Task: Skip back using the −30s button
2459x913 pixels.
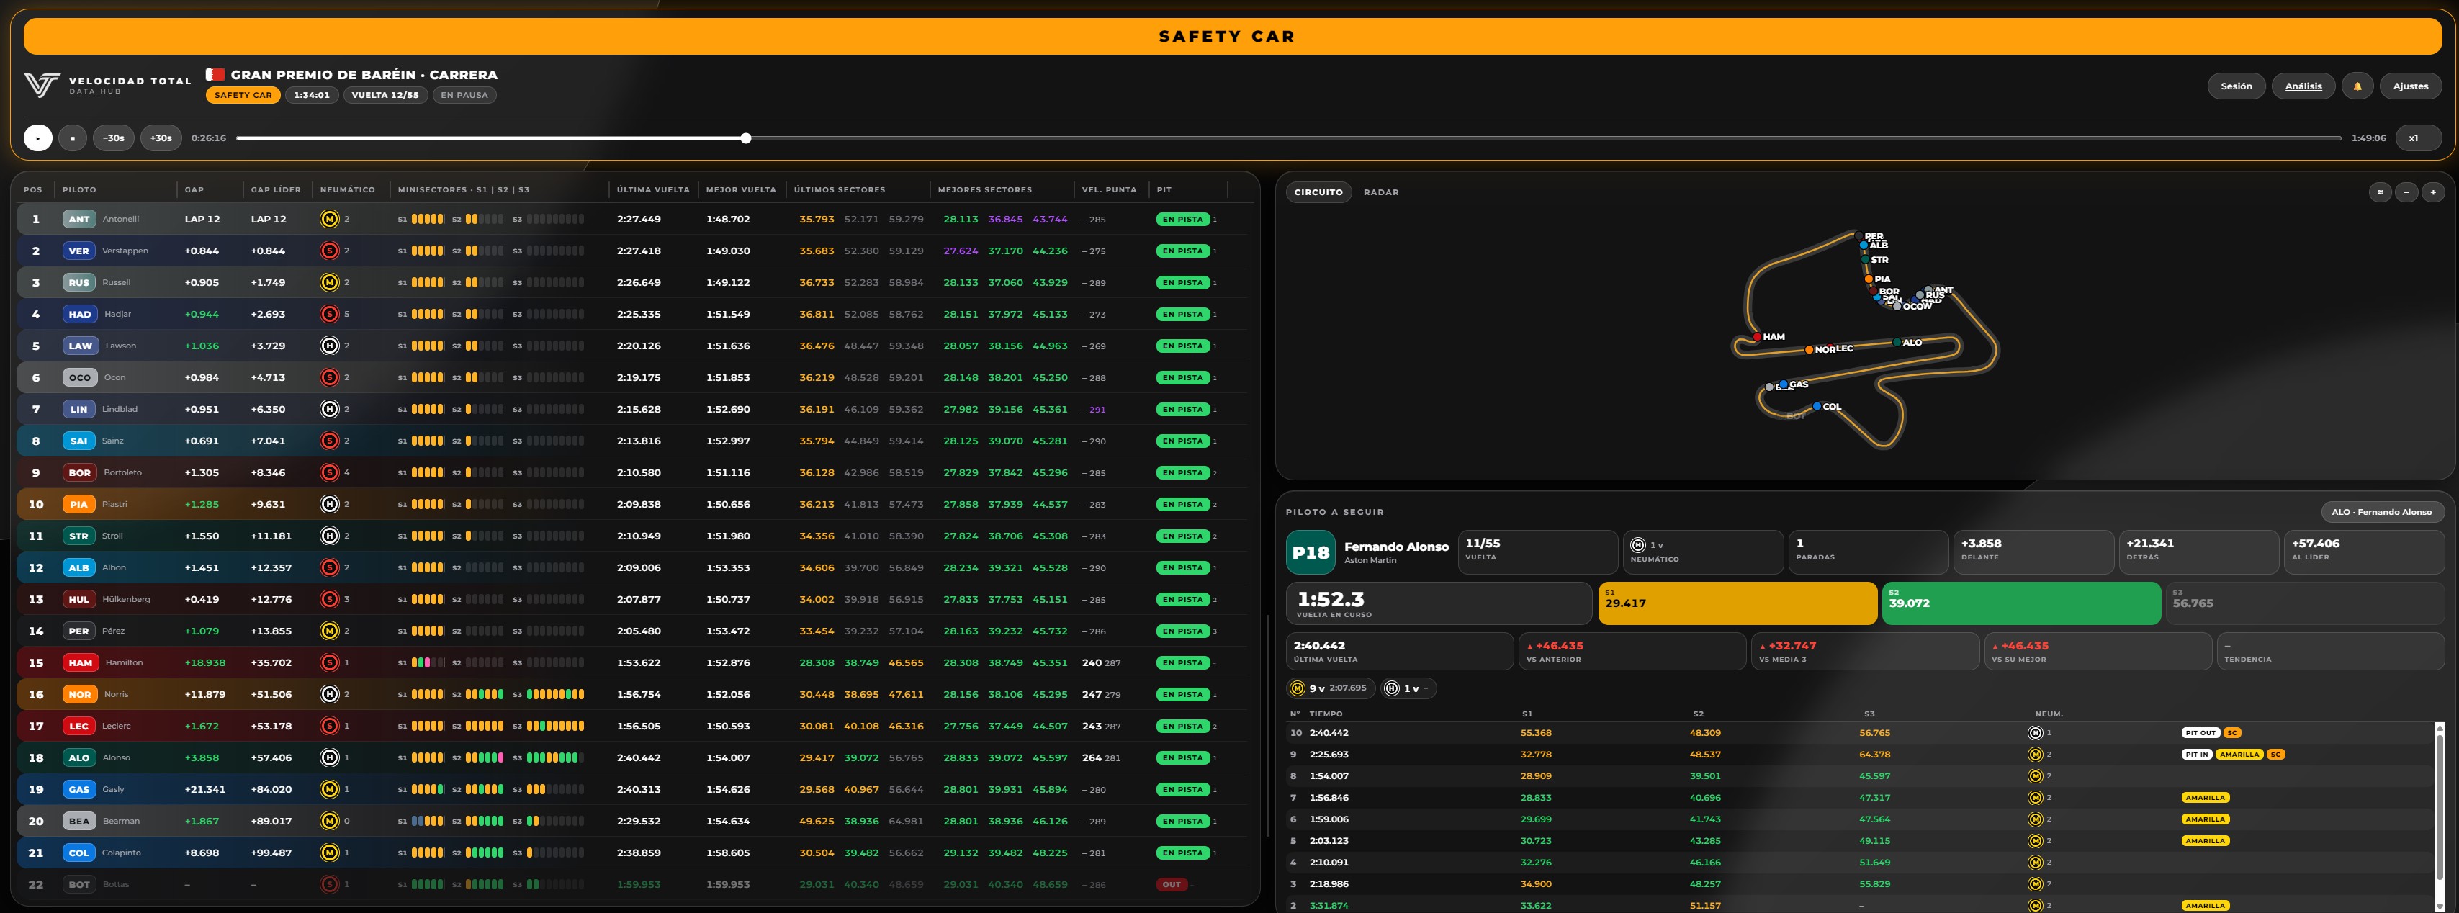Action: [x=114, y=138]
